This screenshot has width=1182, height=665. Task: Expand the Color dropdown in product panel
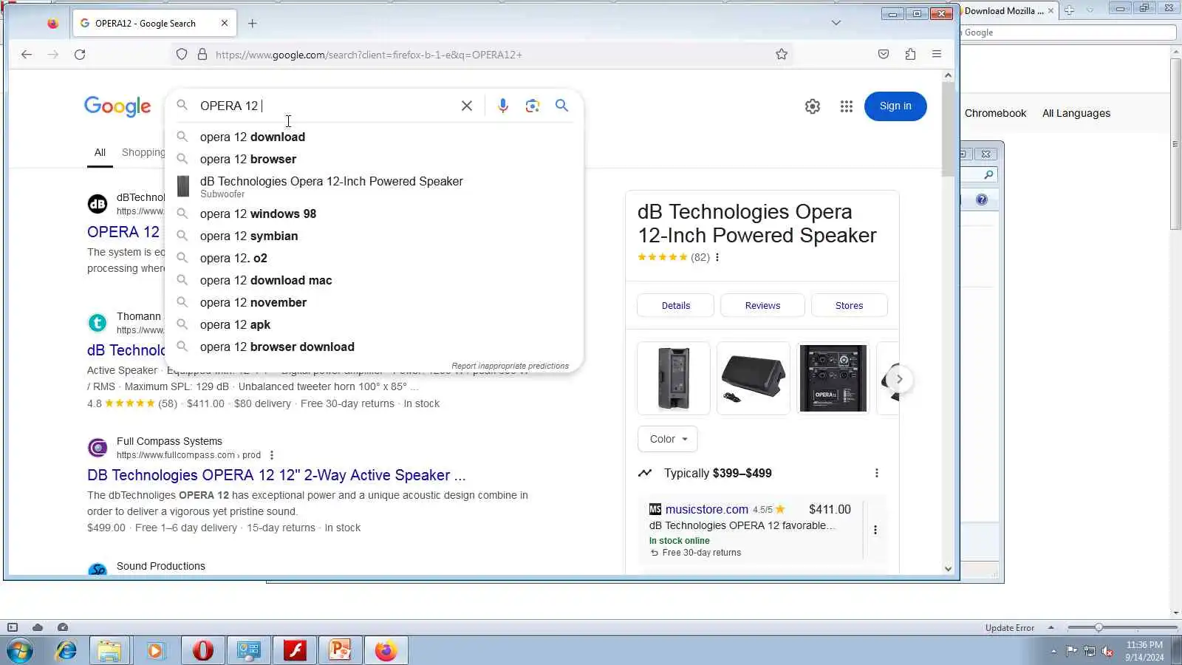(668, 439)
